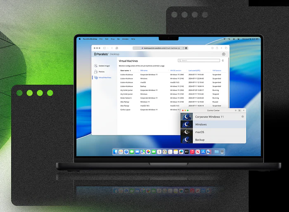Open the Policies section in sidebar
This screenshot has height=212, width=289.
tap(99, 71)
